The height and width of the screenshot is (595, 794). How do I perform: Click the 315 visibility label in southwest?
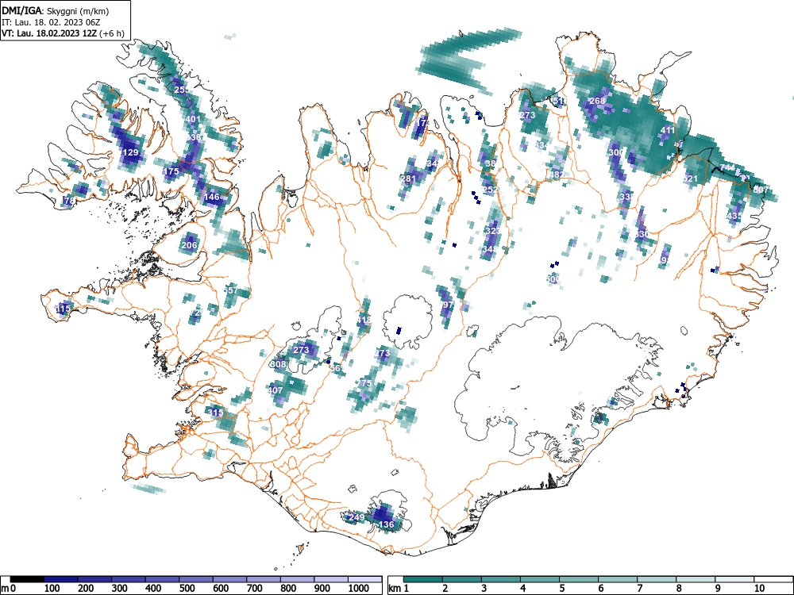pos(215,413)
